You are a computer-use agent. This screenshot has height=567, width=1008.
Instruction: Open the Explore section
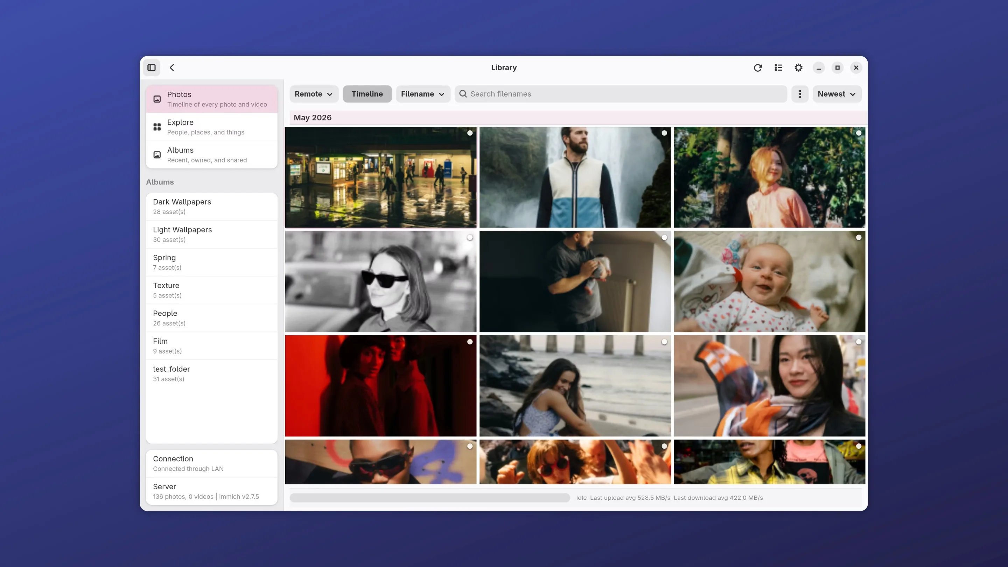(x=212, y=127)
